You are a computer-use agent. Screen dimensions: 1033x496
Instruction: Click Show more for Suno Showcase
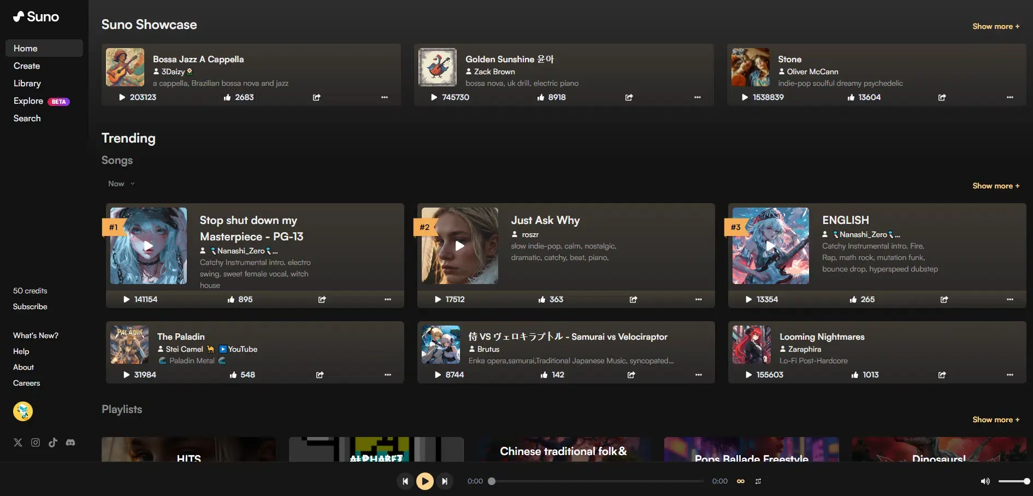(995, 26)
